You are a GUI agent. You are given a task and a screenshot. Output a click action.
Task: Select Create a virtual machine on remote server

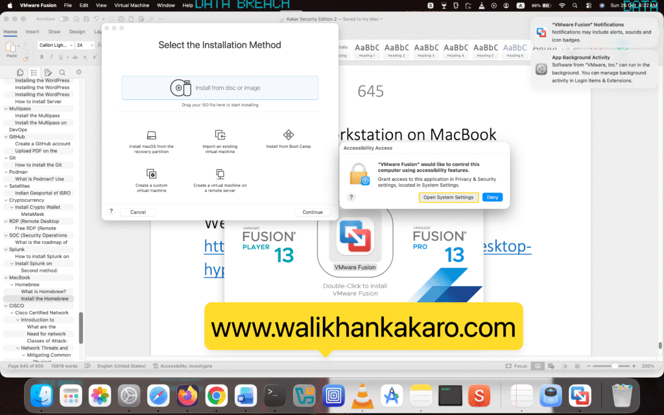pyautogui.click(x=219, y=176)
